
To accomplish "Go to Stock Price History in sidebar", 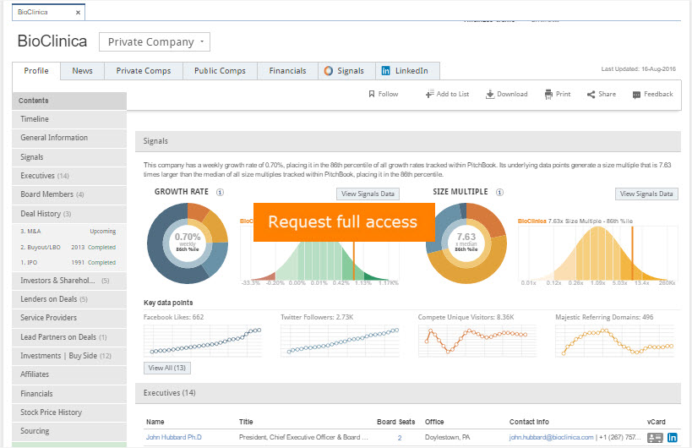I will coord(69,412).
